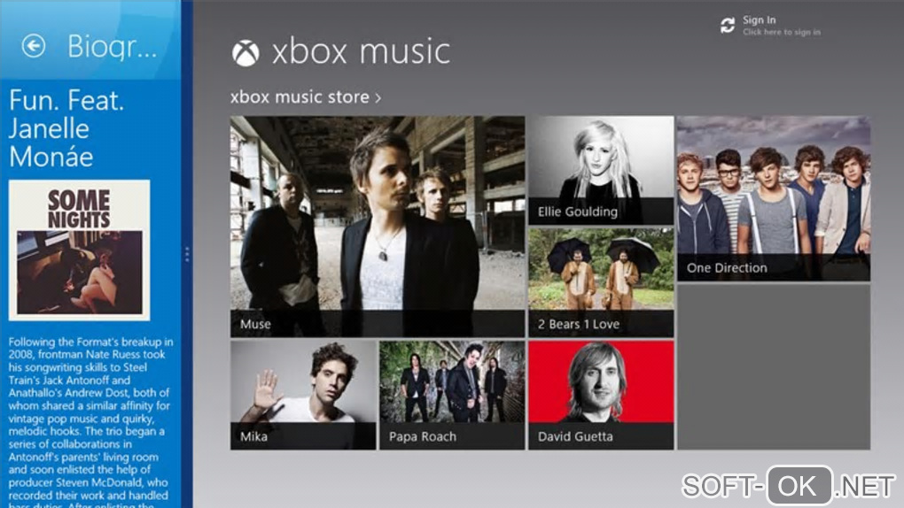
Task: Select the David Guetta tile
Action: pyautogui.click(x=601, y=395)
